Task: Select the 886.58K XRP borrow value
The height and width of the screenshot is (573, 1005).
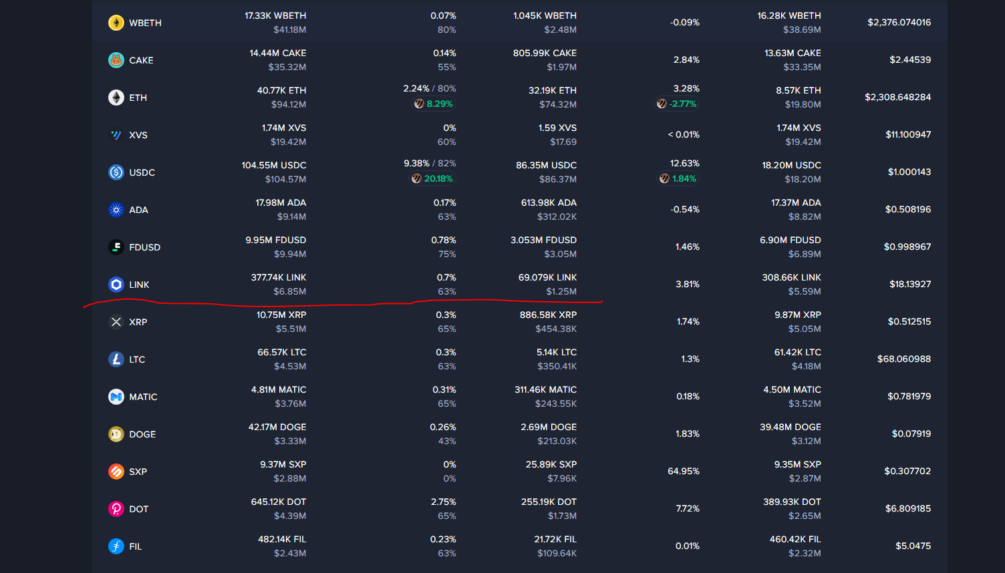Action: point(548,315)
